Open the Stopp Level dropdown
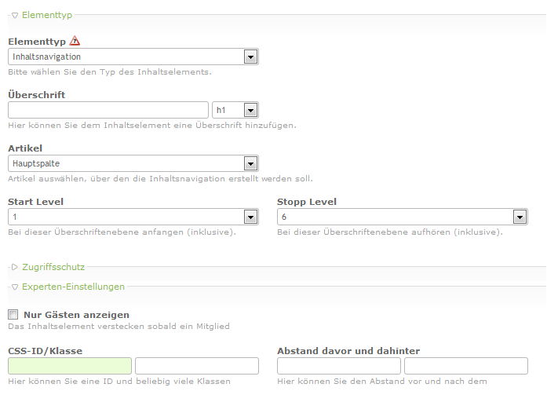 (402, 217)
